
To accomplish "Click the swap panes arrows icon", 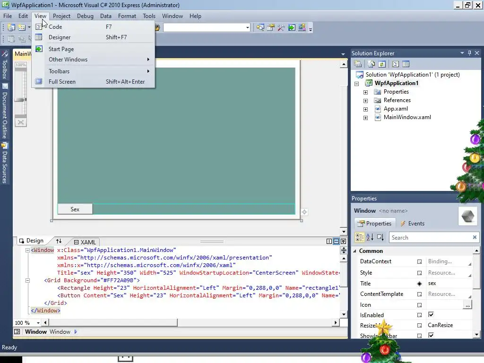I will pyautogui.click(x=59, y=241).
